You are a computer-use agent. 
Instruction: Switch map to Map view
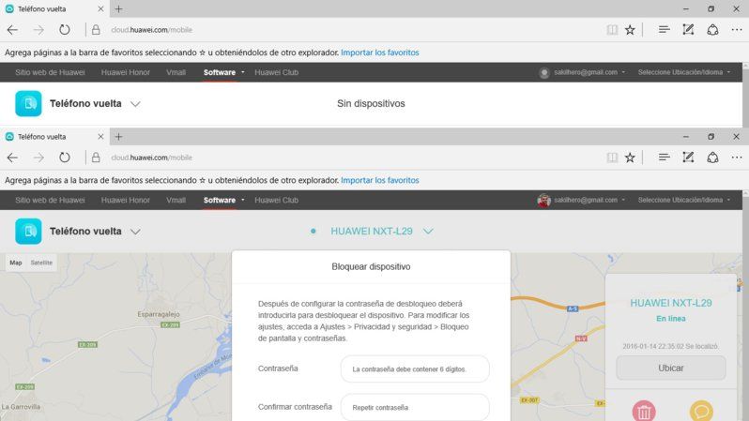16,263
